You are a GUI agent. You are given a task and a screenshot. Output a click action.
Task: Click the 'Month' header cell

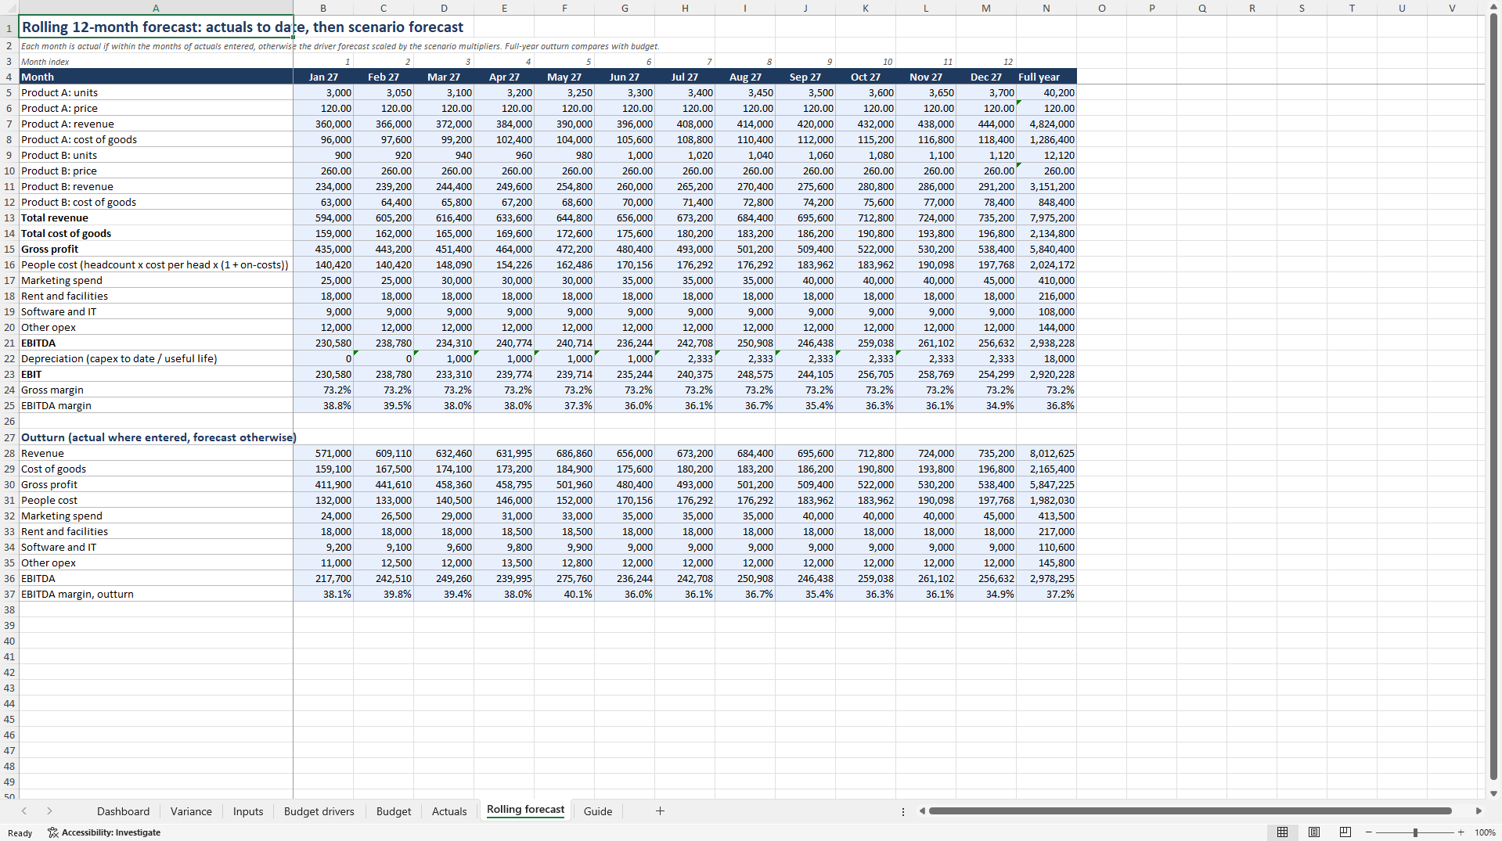point(156,77)
